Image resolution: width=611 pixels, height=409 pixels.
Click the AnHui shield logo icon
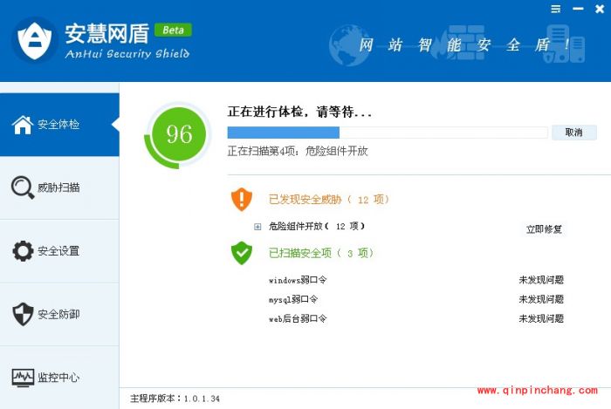point(35,40)
